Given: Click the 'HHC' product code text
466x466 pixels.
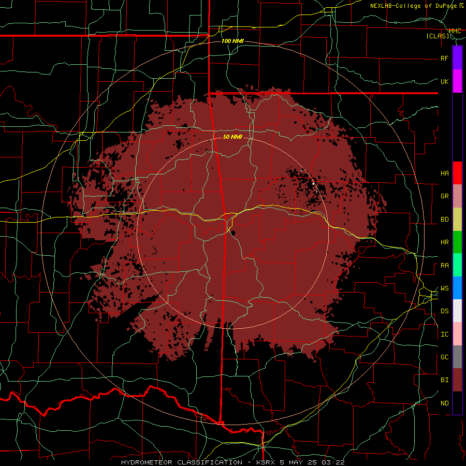Looking at the screenshot, I should coord(455,31).
